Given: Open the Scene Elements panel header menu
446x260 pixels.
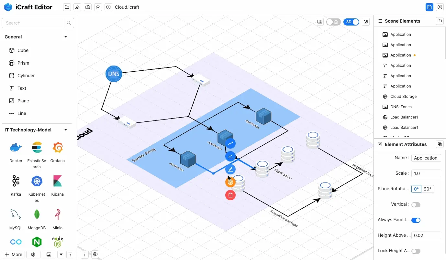Looking at the screenshot, I should tap(440, 21).
